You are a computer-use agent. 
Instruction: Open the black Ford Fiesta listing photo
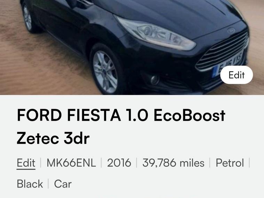[132, 47]
